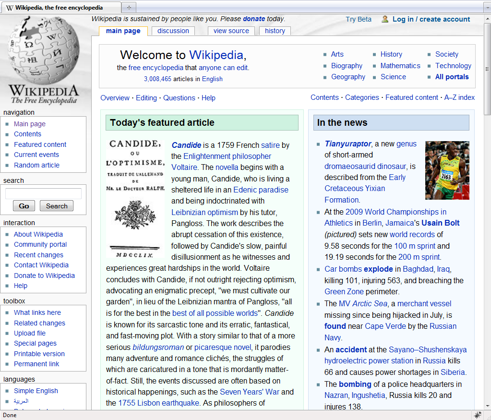Click Questions link
The width and height of the screenshot is (491, 420).
pos(179,98)
